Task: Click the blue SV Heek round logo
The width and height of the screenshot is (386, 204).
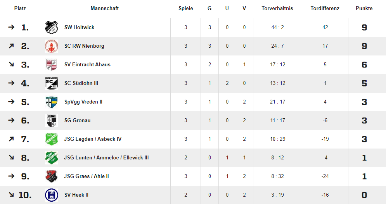Action: (52, 195)
